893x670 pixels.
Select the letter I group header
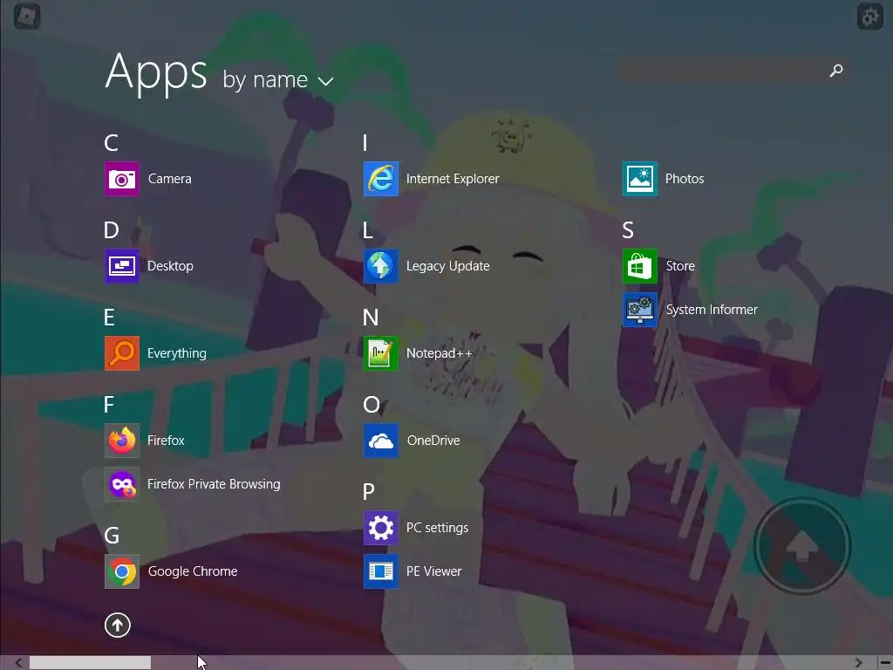(x=365, y=143)
